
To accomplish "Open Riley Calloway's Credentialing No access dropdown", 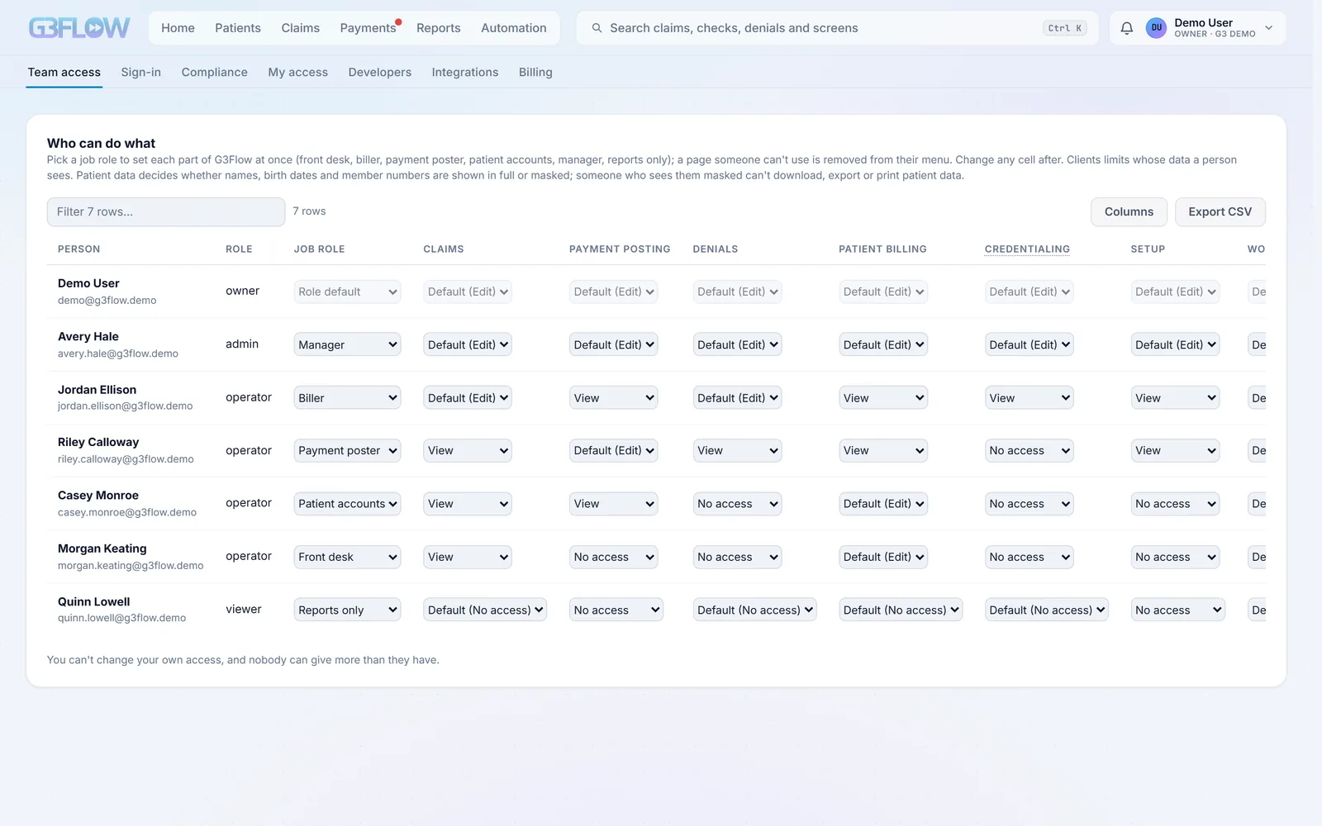I will point(1029,451).
